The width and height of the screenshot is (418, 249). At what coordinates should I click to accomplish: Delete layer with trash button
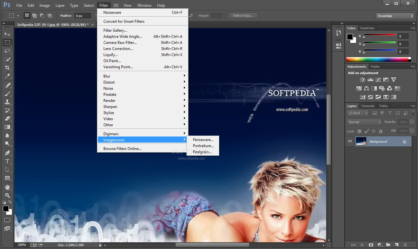coord(405,245)
